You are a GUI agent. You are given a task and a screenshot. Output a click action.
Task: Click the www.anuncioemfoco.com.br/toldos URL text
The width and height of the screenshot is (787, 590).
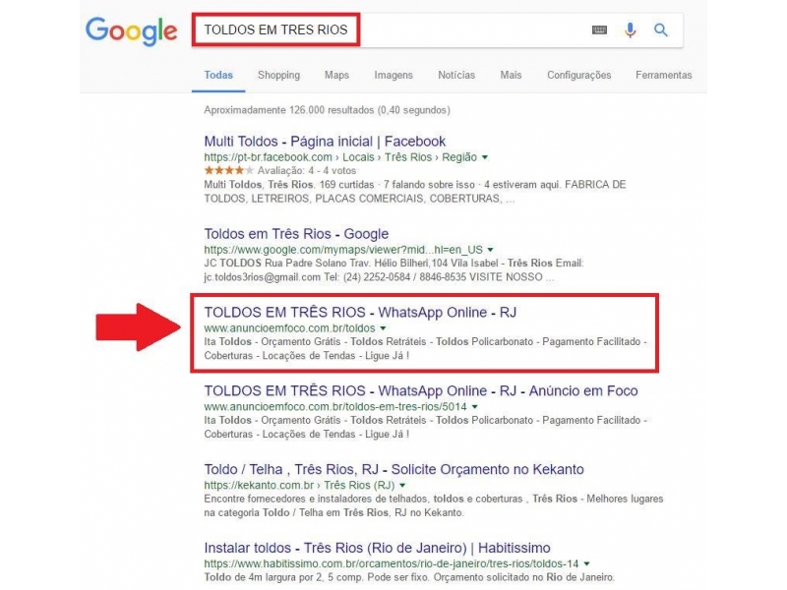coord(289,328)
